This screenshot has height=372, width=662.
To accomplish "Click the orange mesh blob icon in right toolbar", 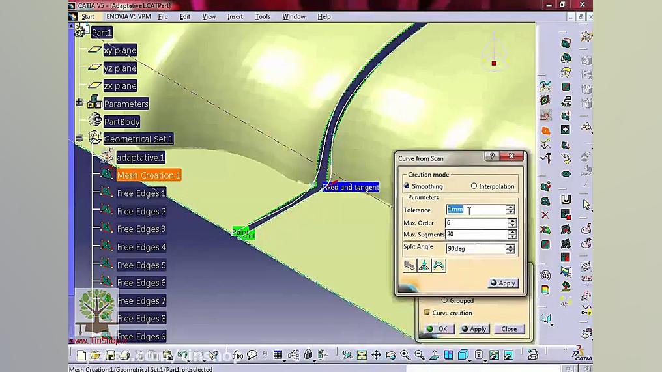I will tap(545, 130).
